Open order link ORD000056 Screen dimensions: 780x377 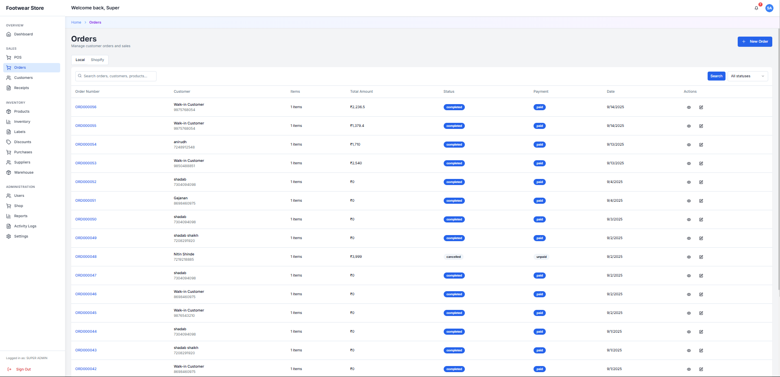tap(86, 107)
